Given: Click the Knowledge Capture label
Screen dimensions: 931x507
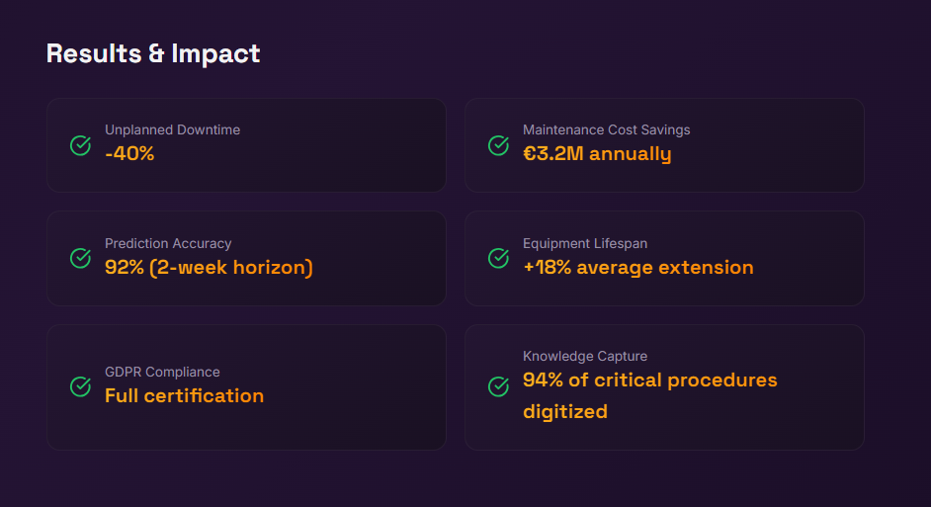Looking at the screenshot, I should click(x=585, y=356).
